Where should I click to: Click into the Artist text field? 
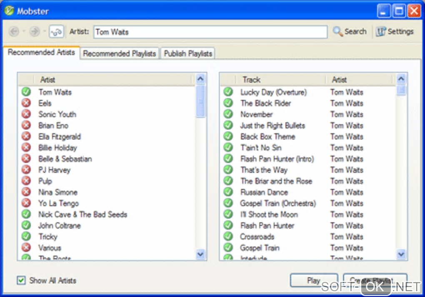click(210, 32)
